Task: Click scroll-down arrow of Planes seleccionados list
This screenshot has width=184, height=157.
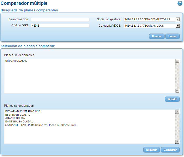Action: click(x=177, y=141)
